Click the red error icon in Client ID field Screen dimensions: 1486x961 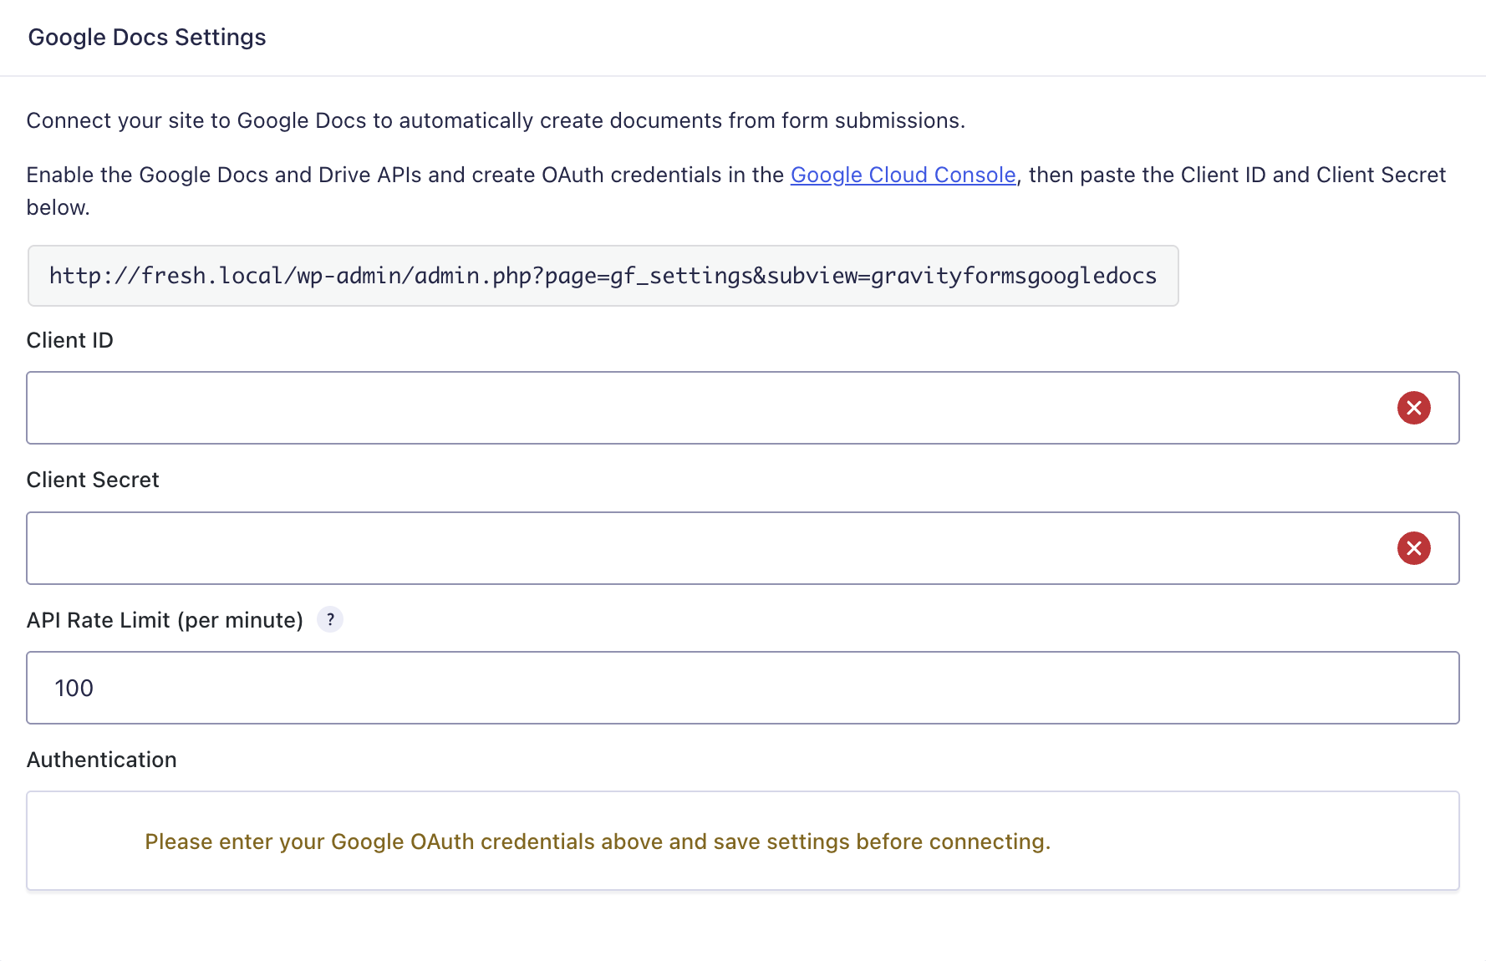tap(1413, 408)
